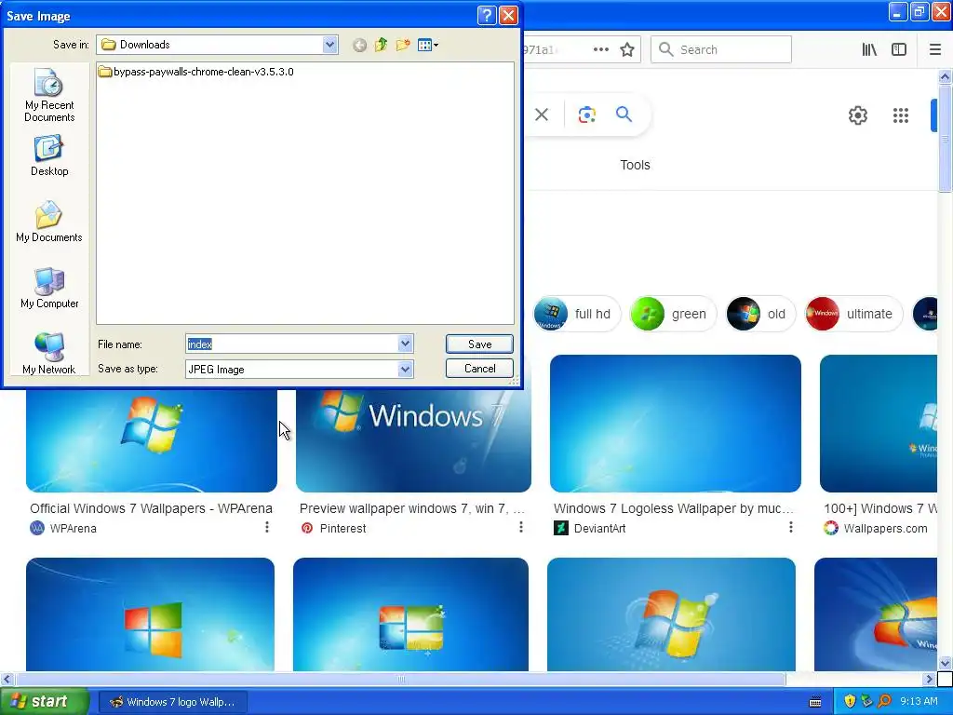Open the Tools option in Google Images
Viewport: 953px width, 715px height.
point(635,165)
